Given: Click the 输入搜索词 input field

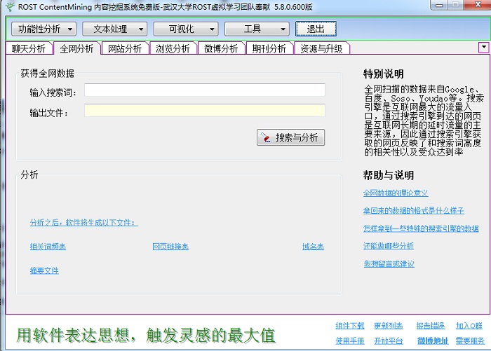Looking at the screenshot, I should click(205, 90).
